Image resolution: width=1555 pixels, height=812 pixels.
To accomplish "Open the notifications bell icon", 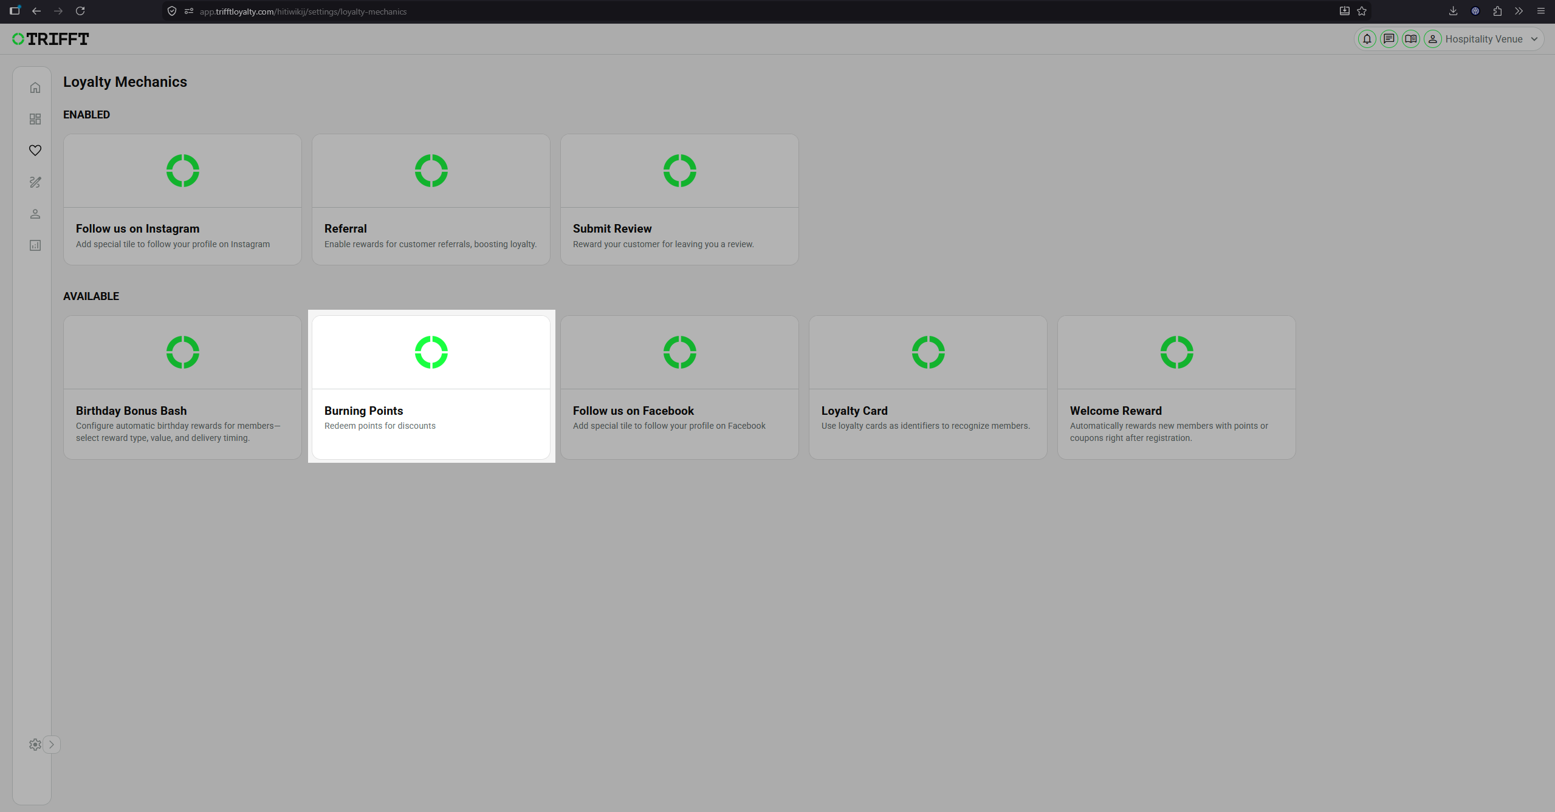I will coord(1367,39).
